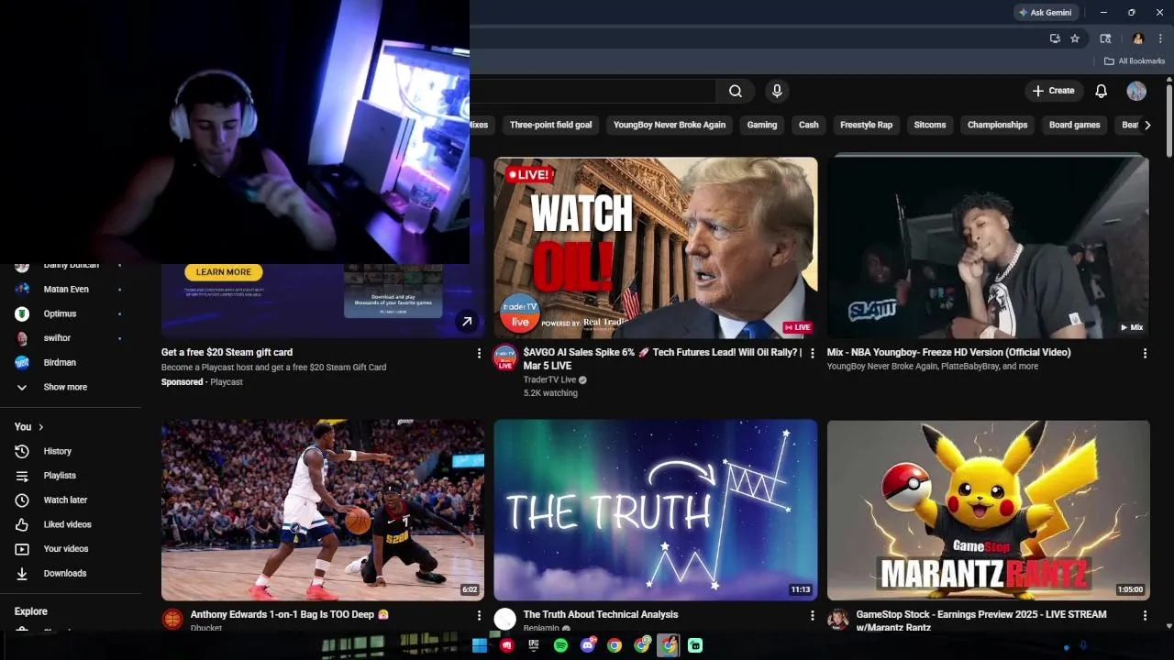1174x660 pixels.
Task: Click external link arrow on Steam ad
Action: pos(467,321)
